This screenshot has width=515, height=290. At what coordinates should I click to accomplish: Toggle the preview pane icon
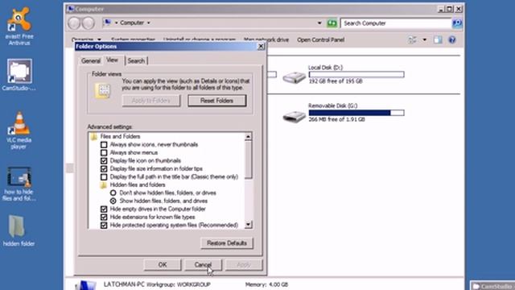438,40
